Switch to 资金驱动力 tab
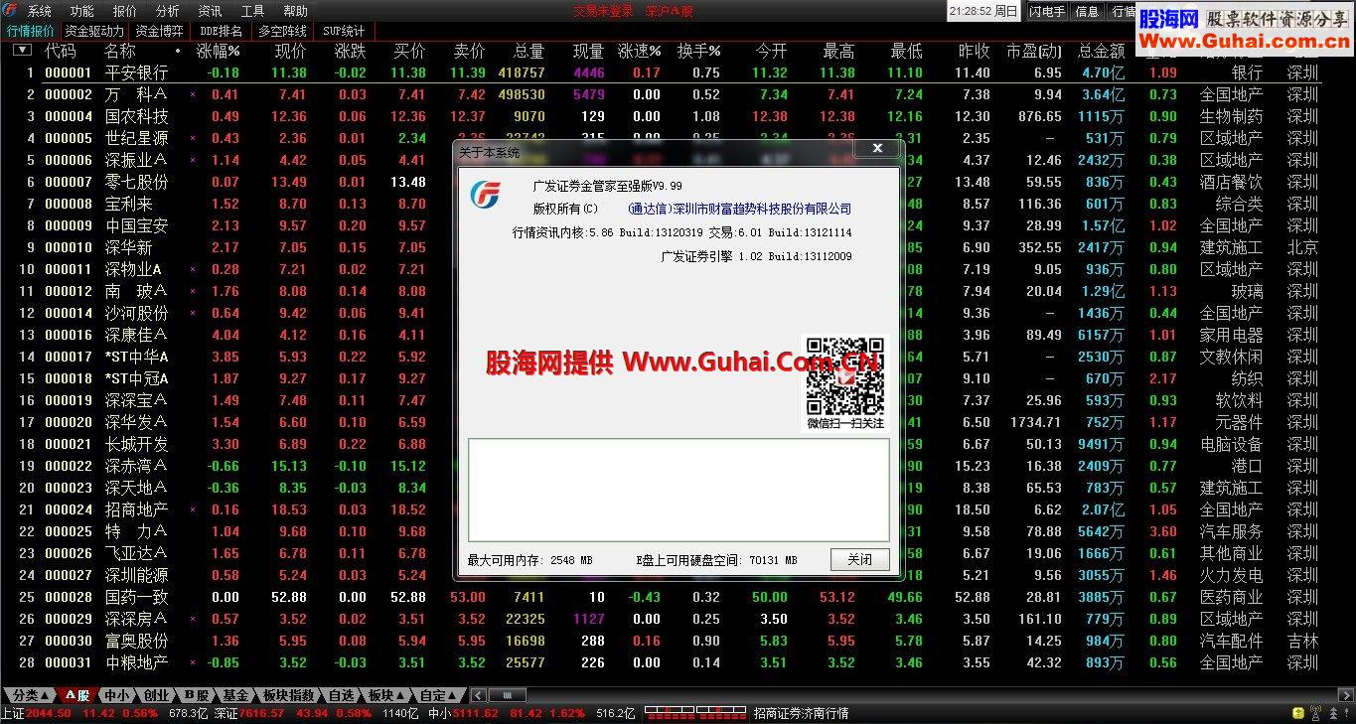Screen dimensions: 1356x724 coord(94,31)
